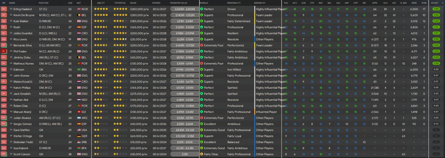Click the Argentina flag in Julián Álvarez's row
This screenshot has width=445, height=158.
tap(79, 118)
